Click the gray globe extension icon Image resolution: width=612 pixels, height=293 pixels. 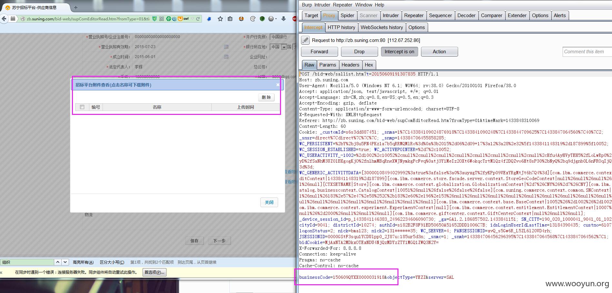[x=271, y=19]
